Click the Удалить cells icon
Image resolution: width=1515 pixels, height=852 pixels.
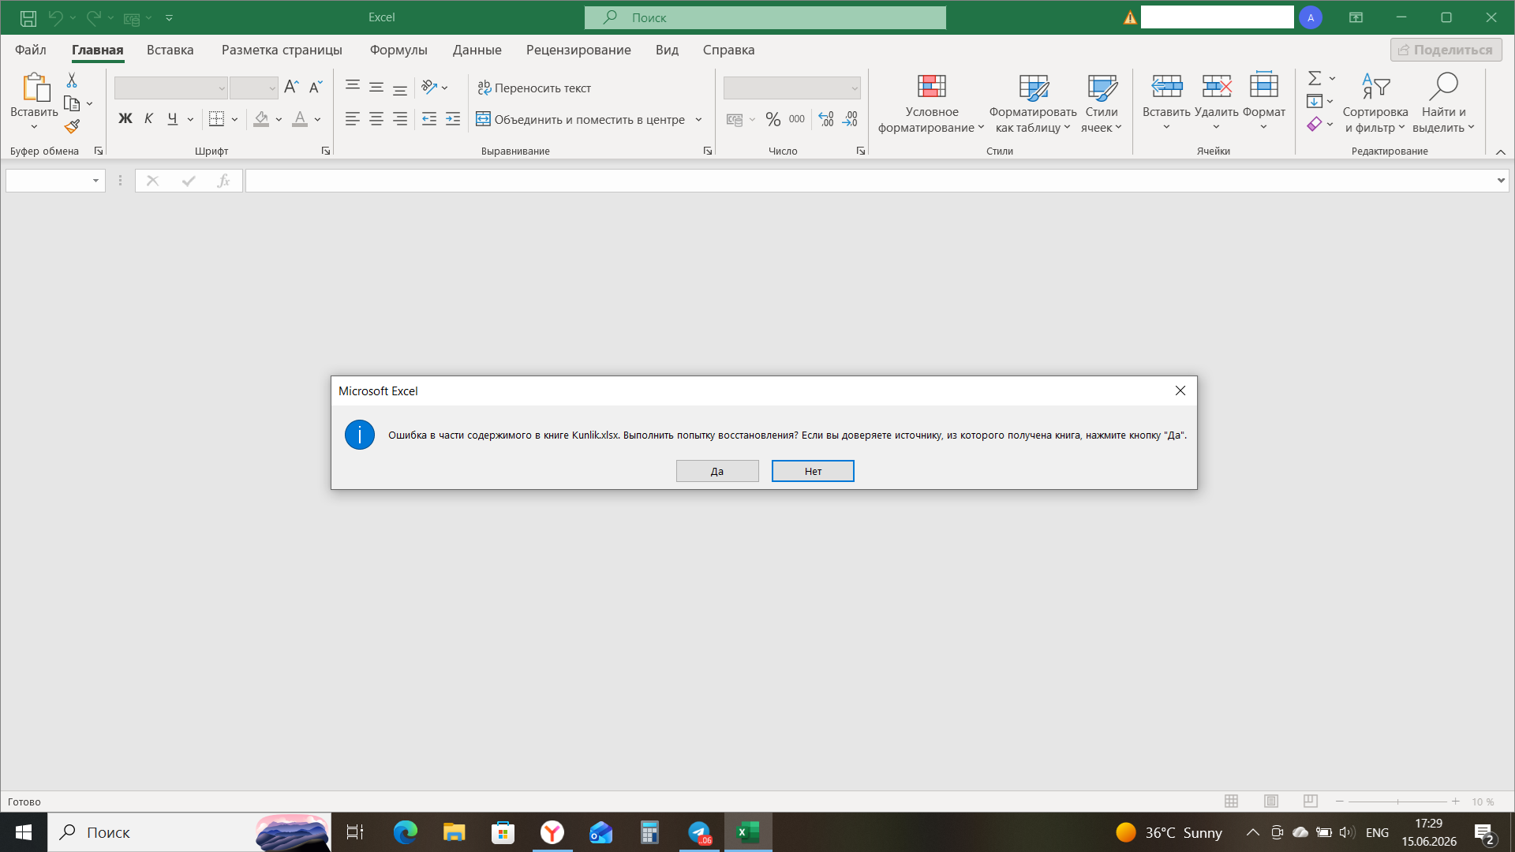[x=1216, y=85]
